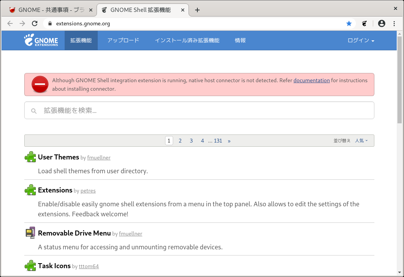Close the GNOME 共通事項 tab
Image resolution: width=404 pixels, height=277 pixels.
click(91, 10)
